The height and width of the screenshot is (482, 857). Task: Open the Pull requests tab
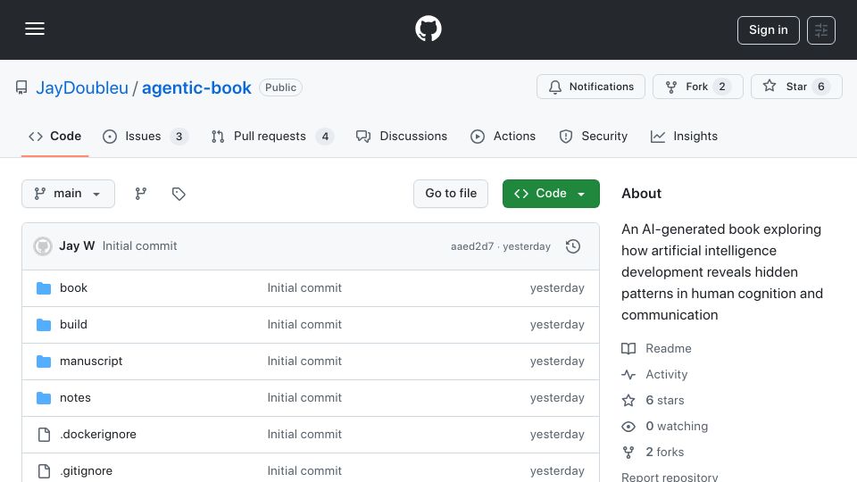[x=272, y=136]
